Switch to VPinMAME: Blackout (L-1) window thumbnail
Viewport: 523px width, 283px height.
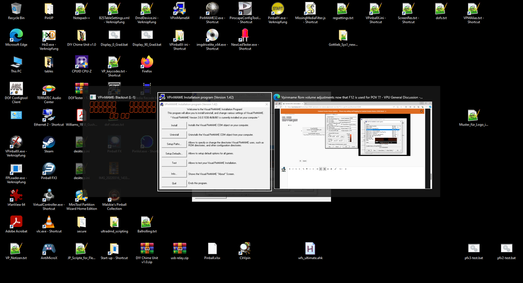click(x=122, y=107)
